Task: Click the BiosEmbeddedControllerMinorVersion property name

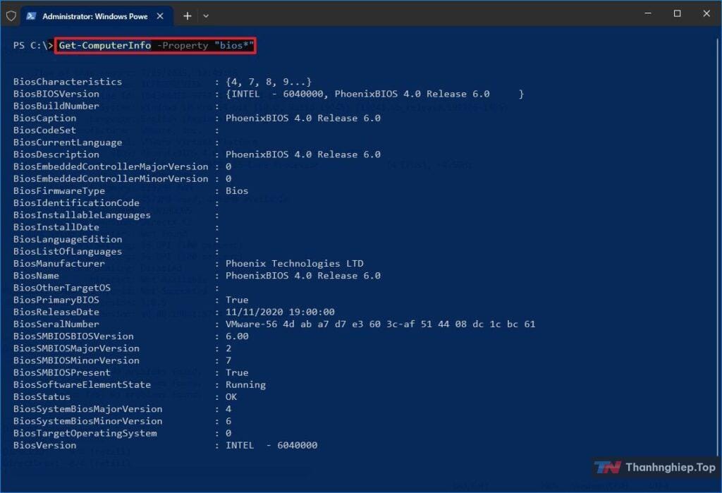Action: pos(111,178)
